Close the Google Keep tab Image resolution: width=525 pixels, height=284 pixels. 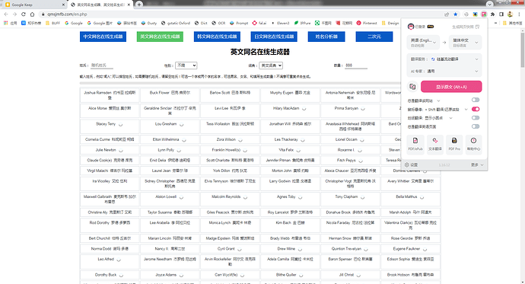tap(63, 5)
